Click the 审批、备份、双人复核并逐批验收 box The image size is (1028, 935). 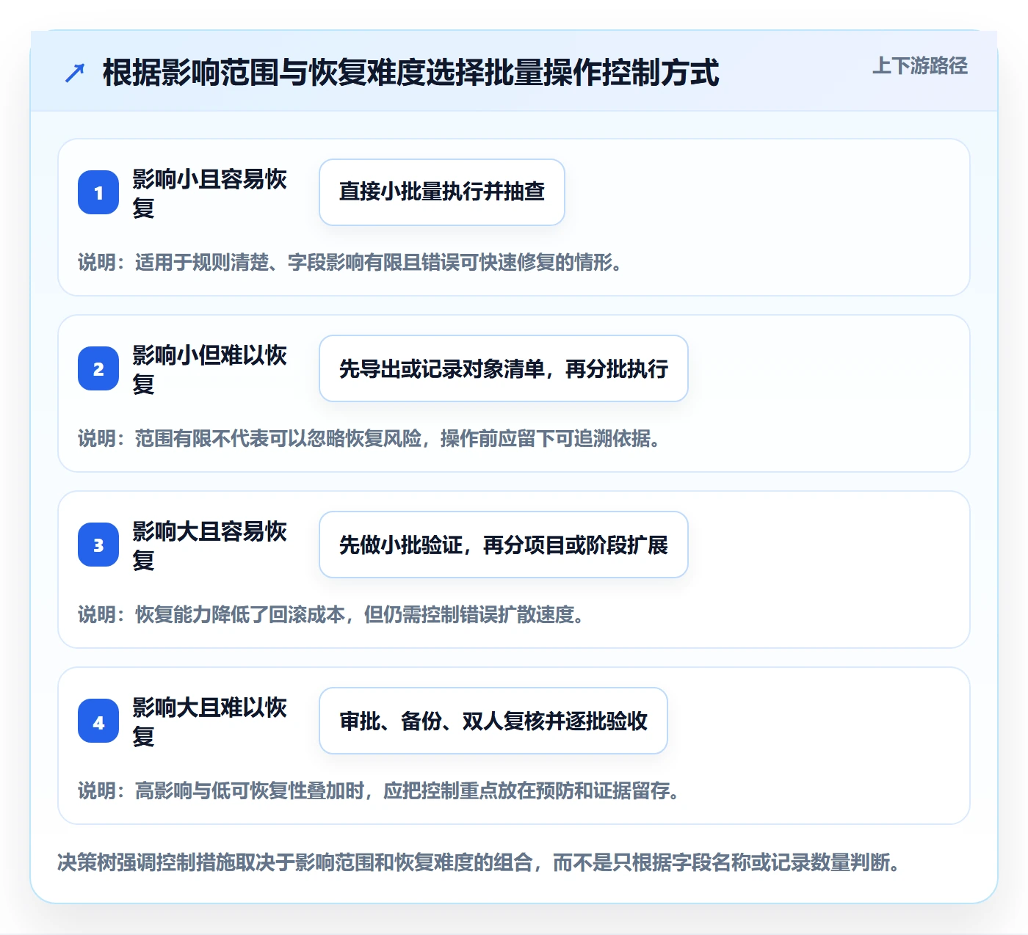(x=493, y=721)
